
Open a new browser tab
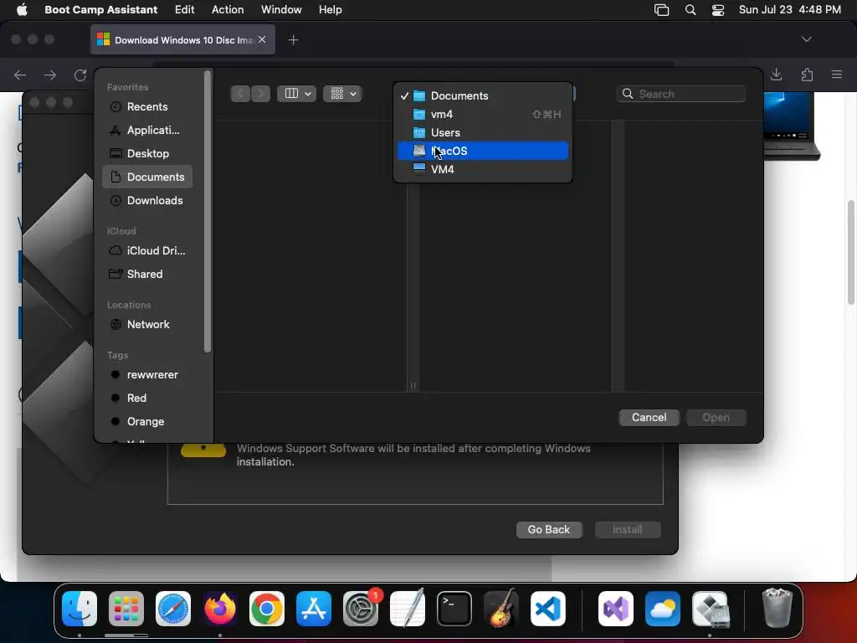[294, 40]
